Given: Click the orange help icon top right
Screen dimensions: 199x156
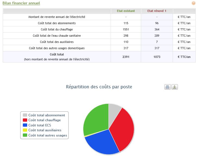Looking at the screenshot, I should pyautogui.click(x=193, y=3).
